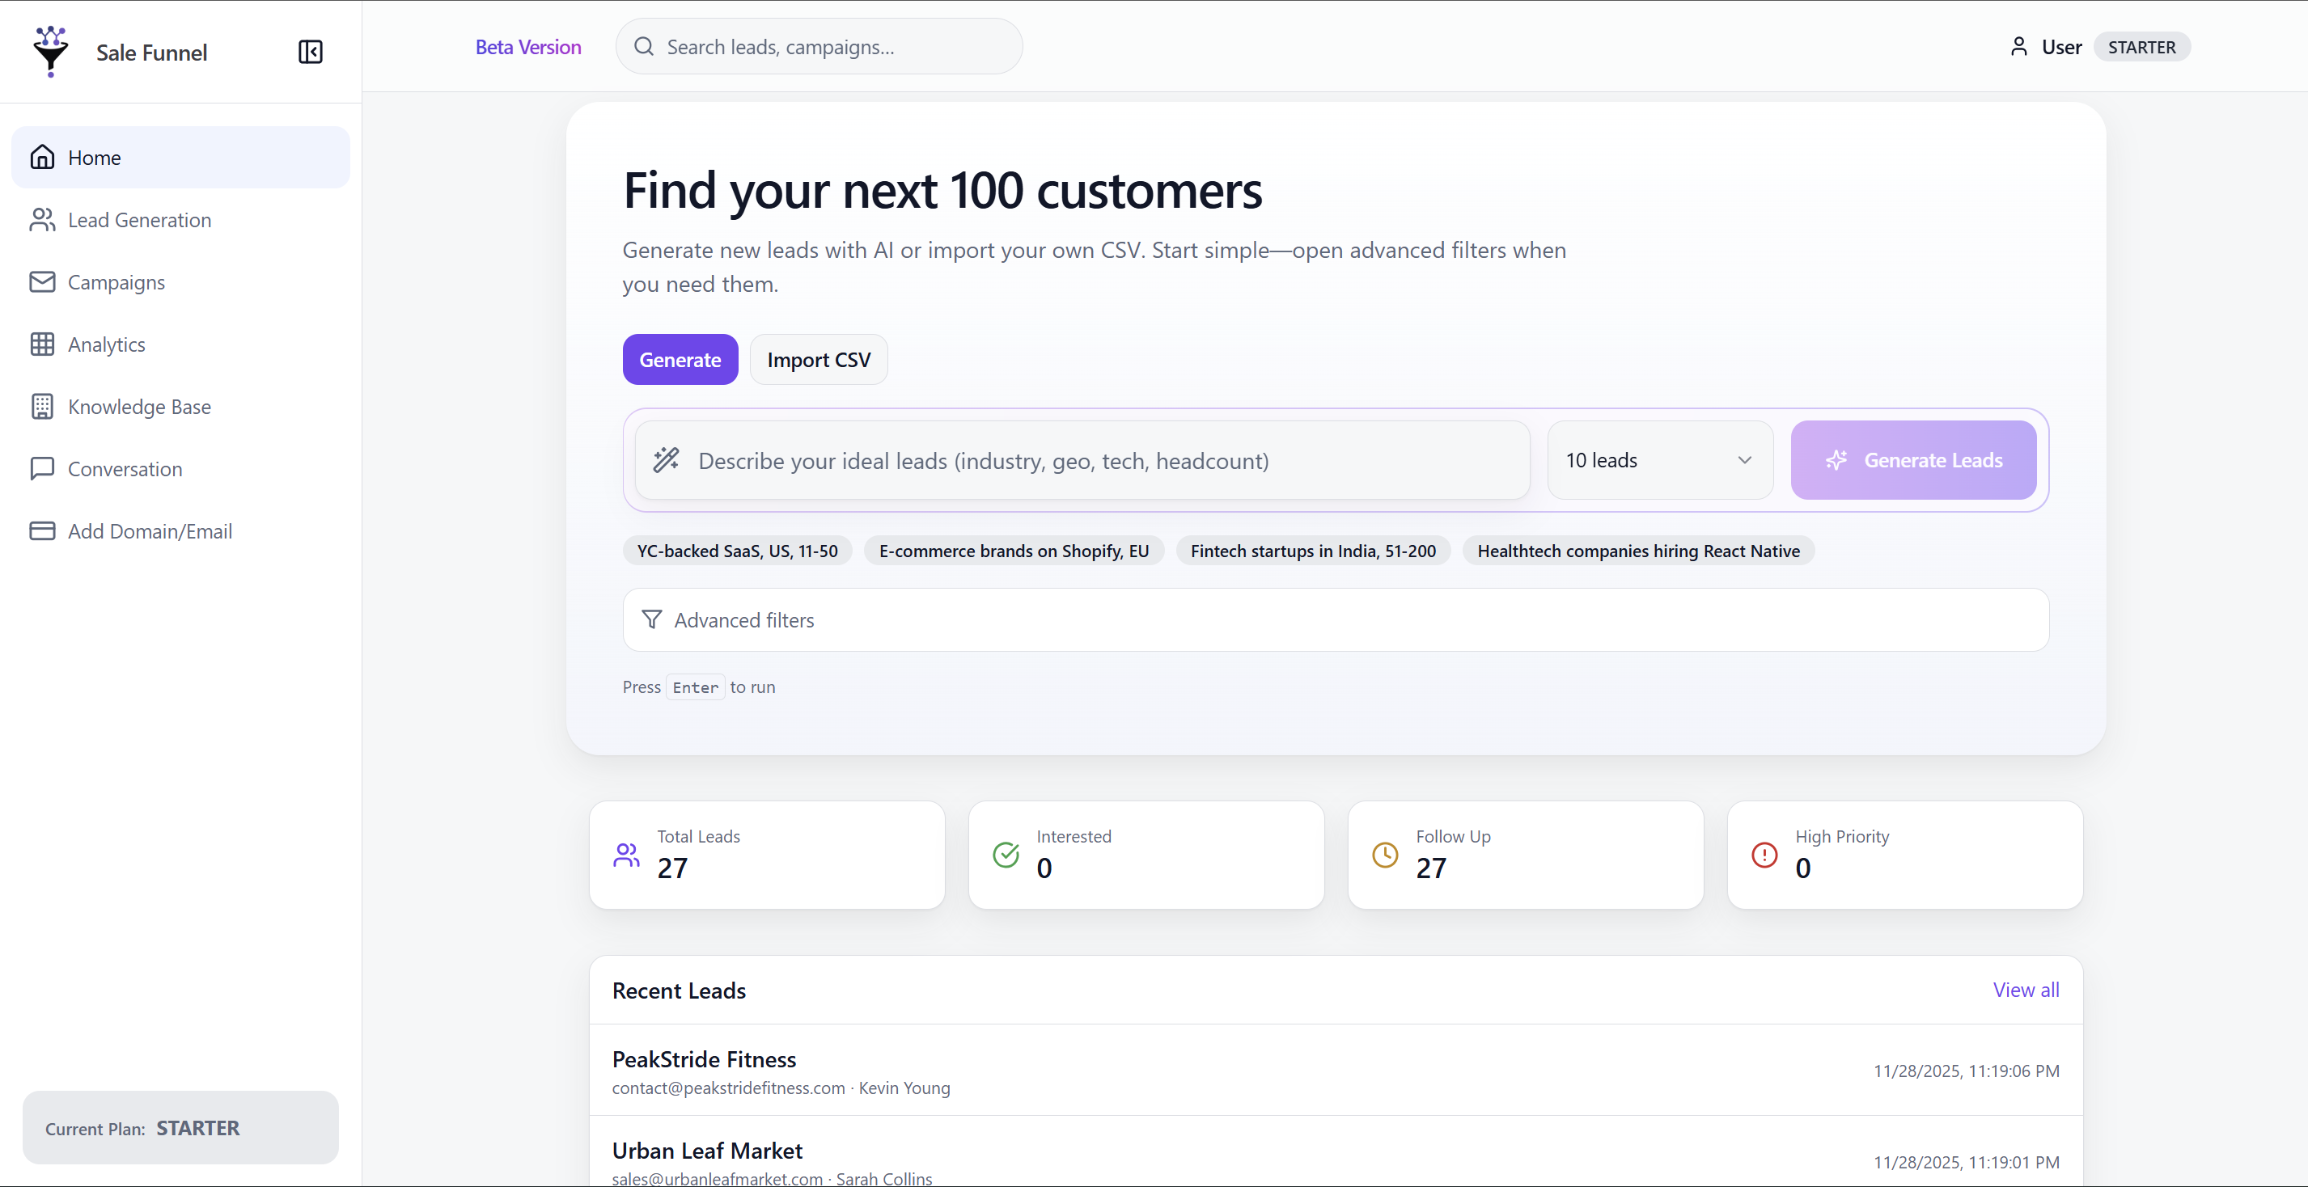This screenshot has width=2308, height=1187.
Task: Click the Total Leads people icon
Action: pos(626,855)
